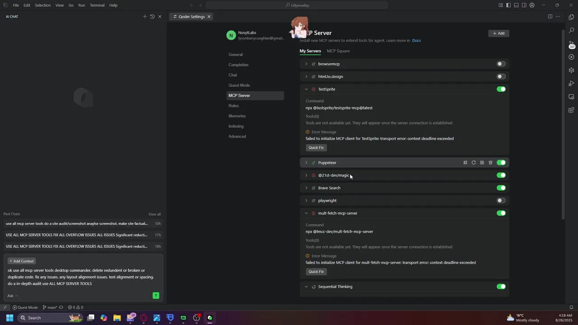Viewport: 578px width, 325px height.
Task: Expand the @21st-dev/magic server row
Action: (x=306, y=175)
